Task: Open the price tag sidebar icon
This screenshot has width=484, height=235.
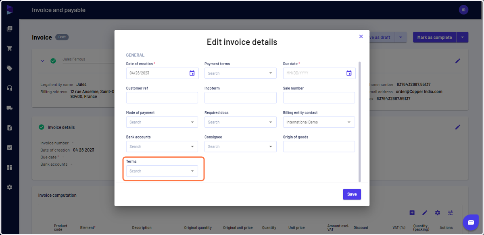Action: 10,68
